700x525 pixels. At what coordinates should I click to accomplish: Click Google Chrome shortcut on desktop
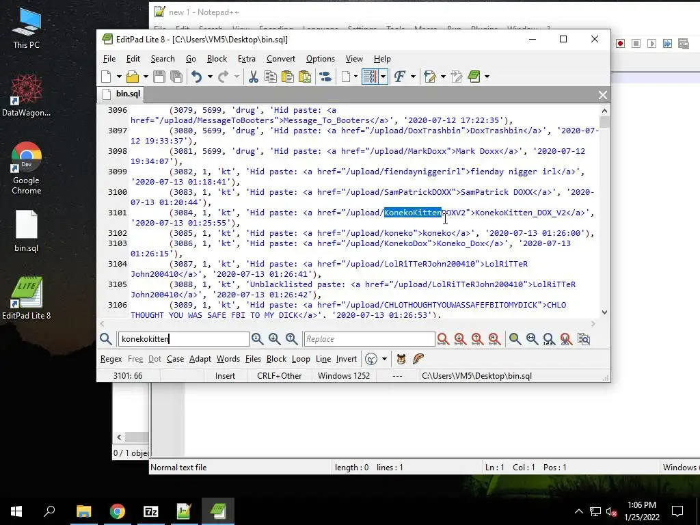27,168
